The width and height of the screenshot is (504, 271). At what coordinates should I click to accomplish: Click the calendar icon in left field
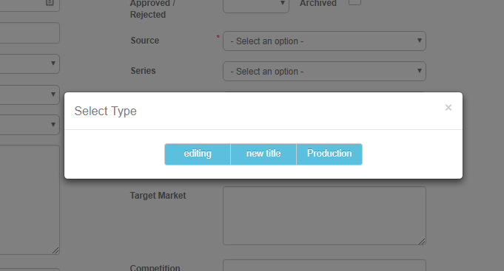tap(50, 2)
